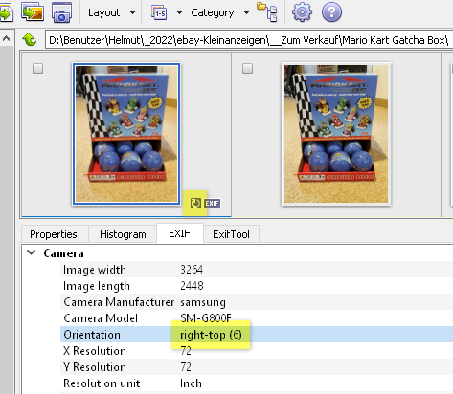Viewport: 453px width, 394px height.
Task: Open settings with the gear icon
Action: pos(302,12)
